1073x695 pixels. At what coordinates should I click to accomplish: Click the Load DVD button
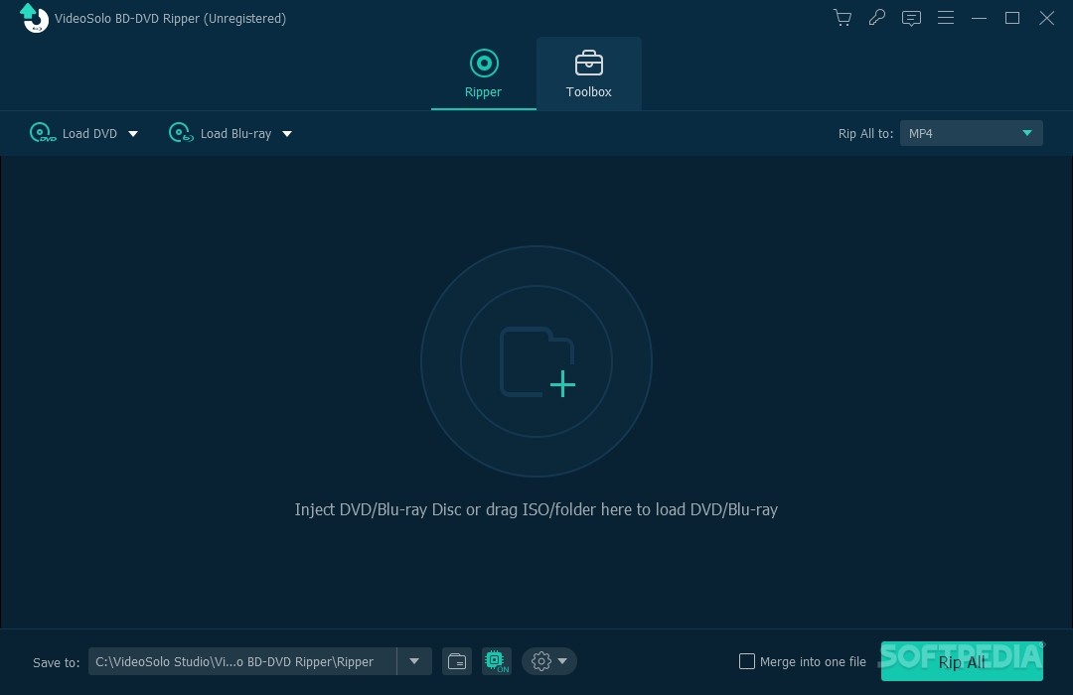pos(74,133)
